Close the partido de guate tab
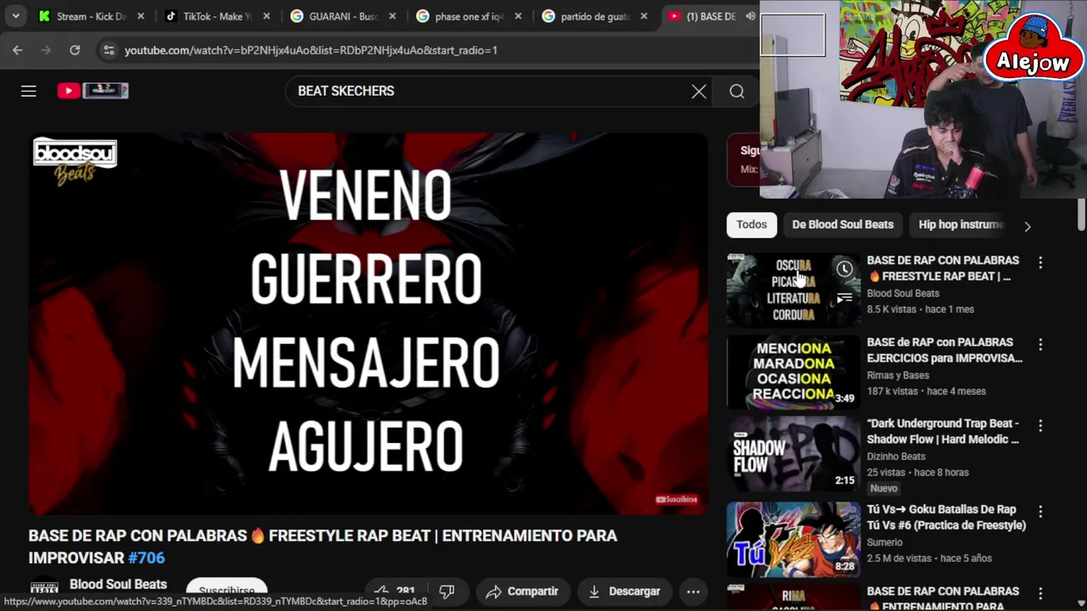 644,16
